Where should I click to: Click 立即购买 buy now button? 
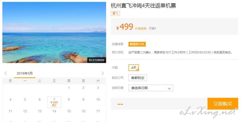223,104
